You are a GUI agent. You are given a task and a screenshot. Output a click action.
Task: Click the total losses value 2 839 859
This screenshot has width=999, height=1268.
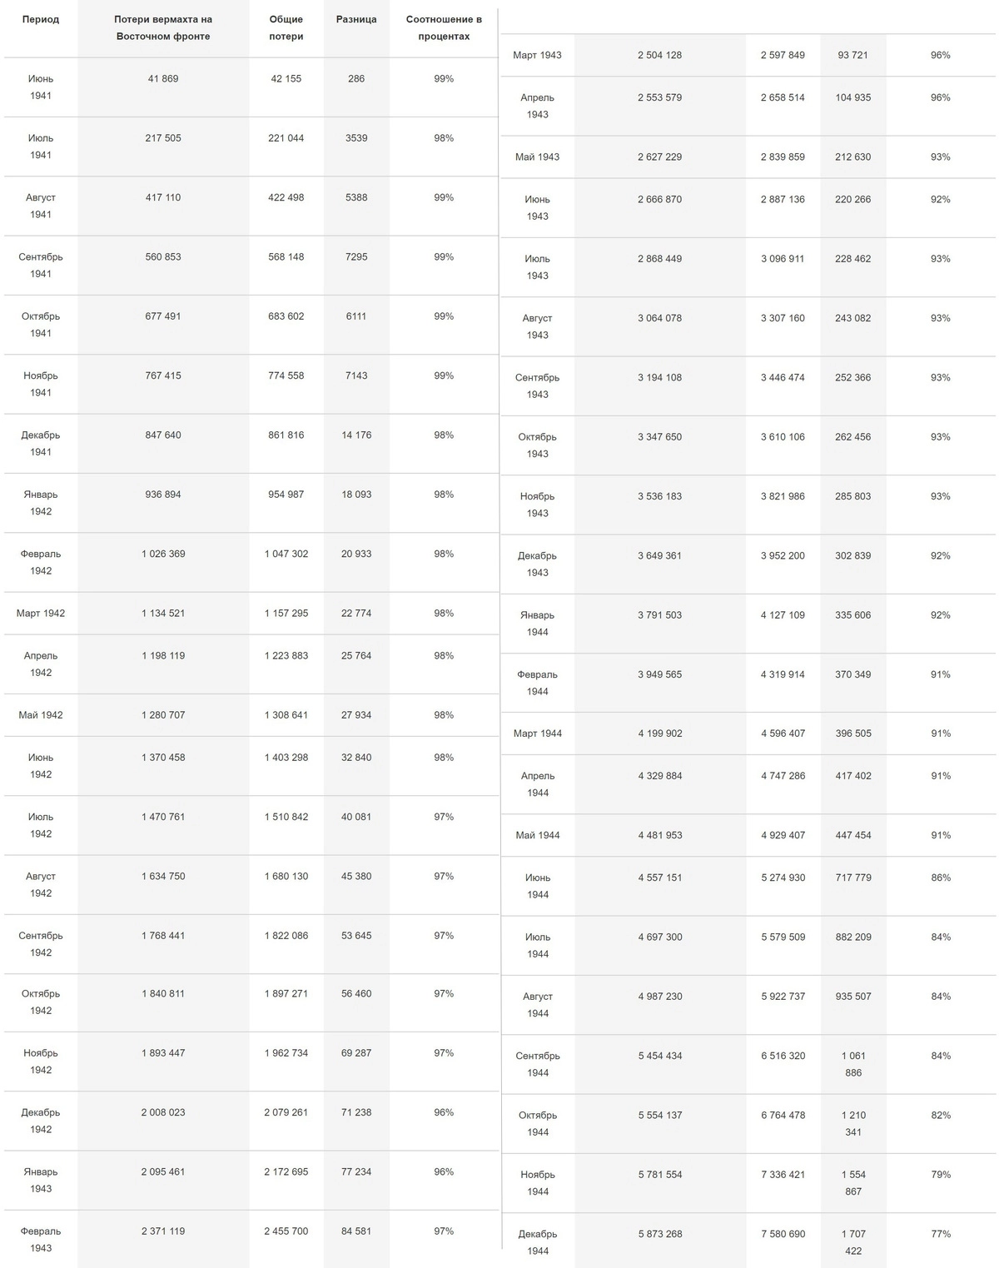[x=783, y=157]
